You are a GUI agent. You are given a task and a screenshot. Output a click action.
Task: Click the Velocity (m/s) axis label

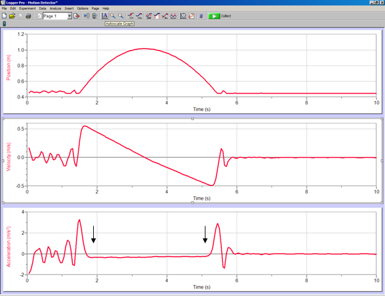pos(9,157)
